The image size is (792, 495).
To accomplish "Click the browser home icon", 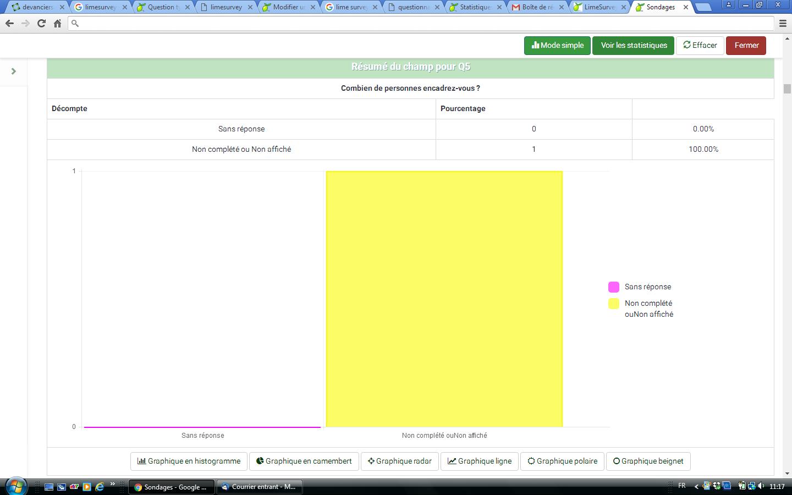I will point(57,24).
